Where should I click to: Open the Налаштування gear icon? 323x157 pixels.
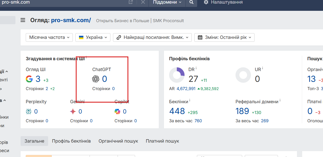click(206, 2)
